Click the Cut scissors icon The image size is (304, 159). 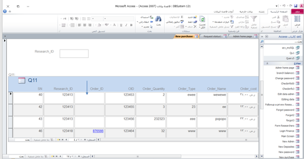[278, 17]
